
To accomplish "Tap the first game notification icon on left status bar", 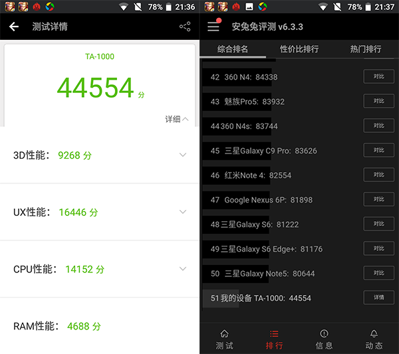I will (10, 7).
